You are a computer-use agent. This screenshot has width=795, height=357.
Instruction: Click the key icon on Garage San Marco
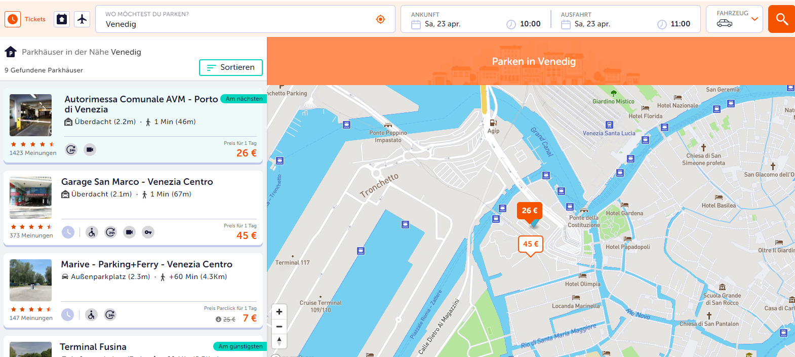tap(148, 232)
